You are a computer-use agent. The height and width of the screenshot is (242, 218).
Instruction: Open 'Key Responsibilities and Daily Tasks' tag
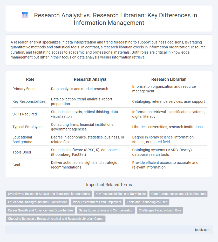click(x=120, y=194)
